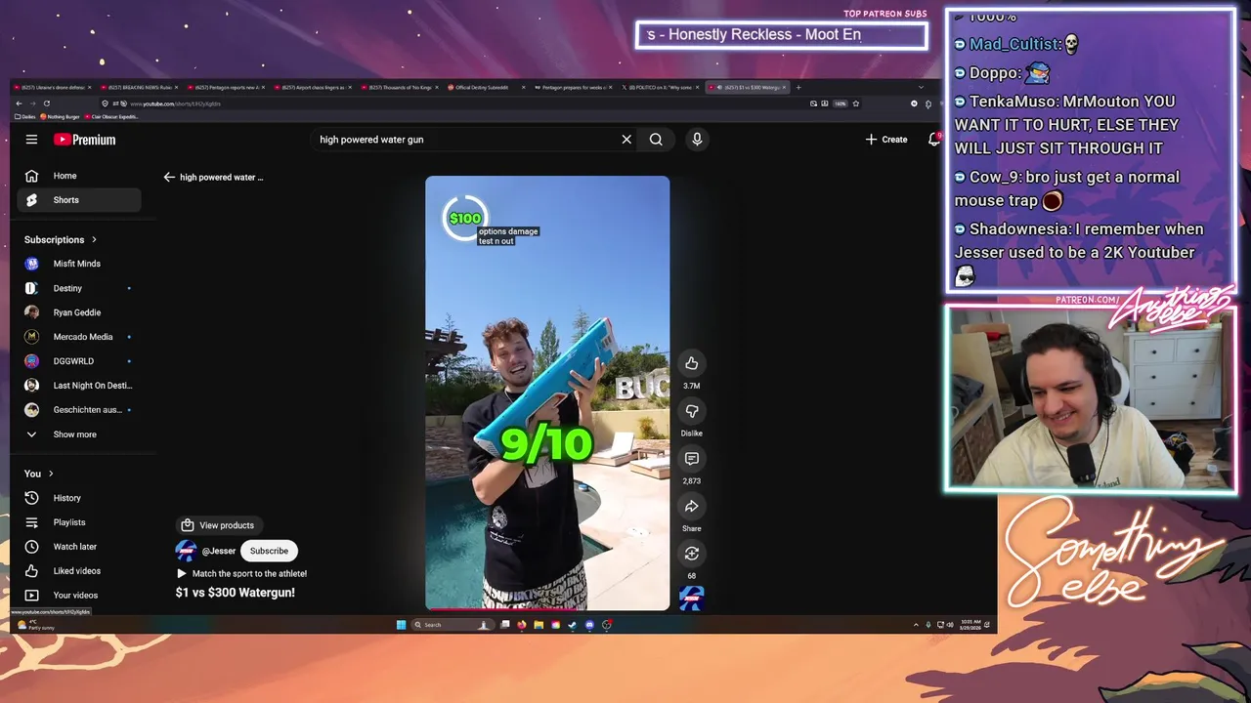Open the comments on the Short
This screenshot has width=1251, height=703.
(691, 459)
